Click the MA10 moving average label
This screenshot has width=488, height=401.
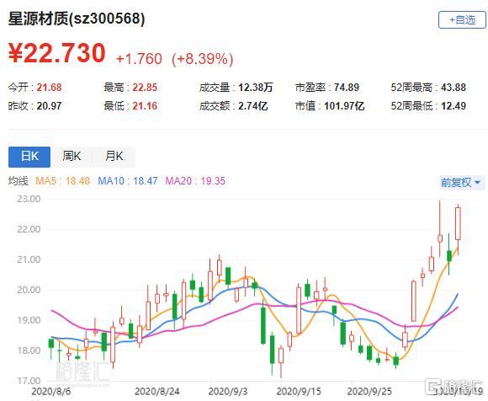tap(128, 181)
